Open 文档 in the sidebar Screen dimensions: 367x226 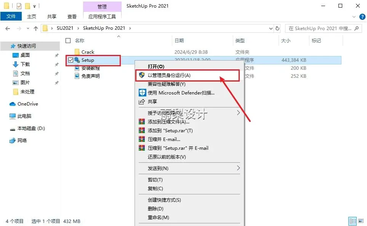click(x=25, y=74)
